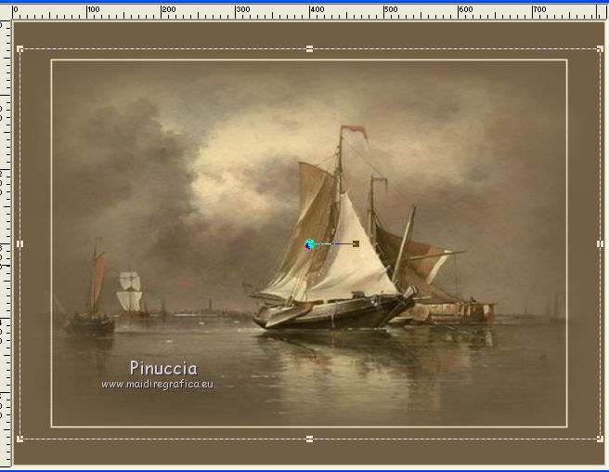Click the top-right corner selection handle

(x=600, y=49)
